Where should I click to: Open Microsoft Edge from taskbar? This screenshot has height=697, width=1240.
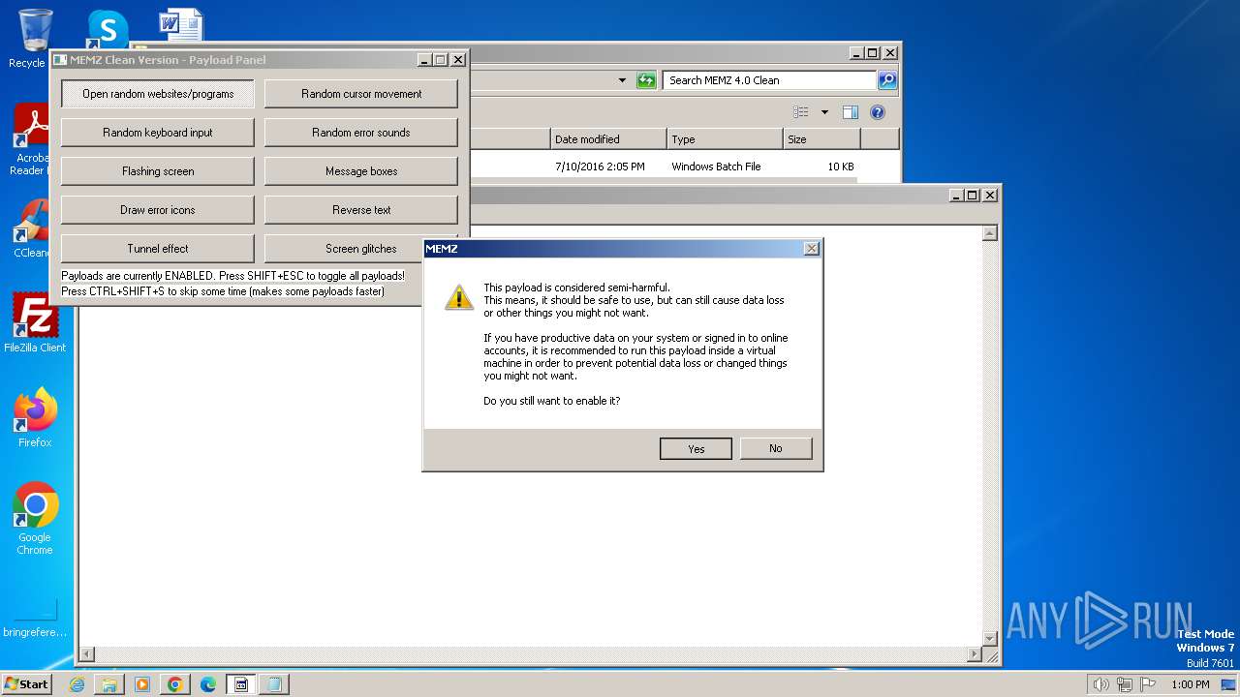(x=208, y=684)
